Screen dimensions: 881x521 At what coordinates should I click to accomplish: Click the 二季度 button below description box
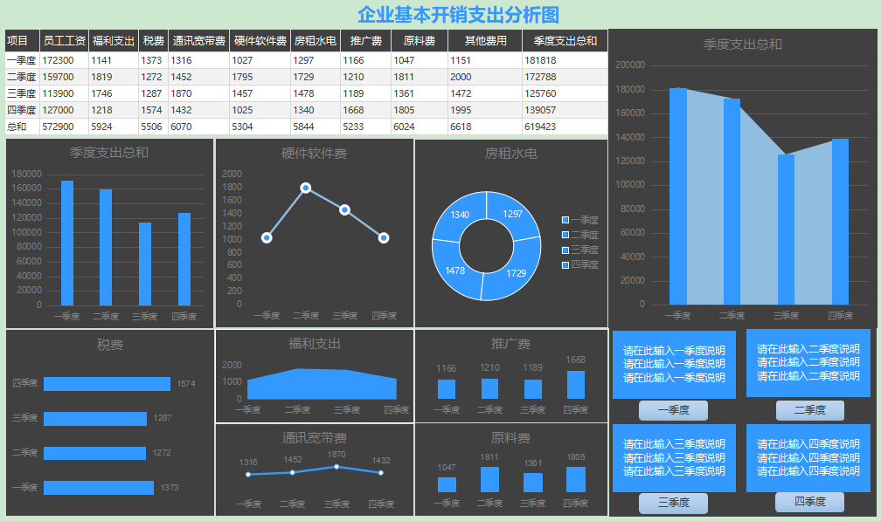pyautogui.click(x=809, y=410)
